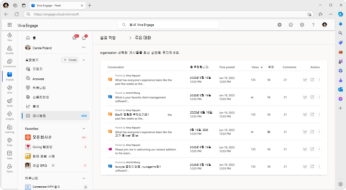
Task: Open Connections in the left rail
Action: [10, 63]
